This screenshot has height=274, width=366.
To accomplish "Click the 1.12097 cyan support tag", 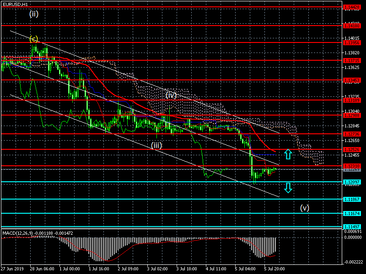I will pos(352,182).
